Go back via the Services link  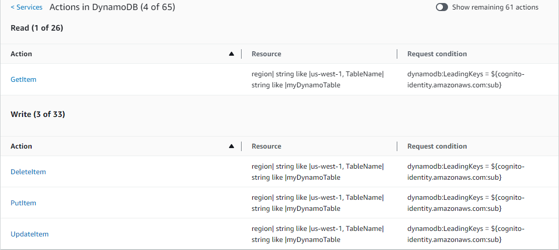click(x=27, y=8)
